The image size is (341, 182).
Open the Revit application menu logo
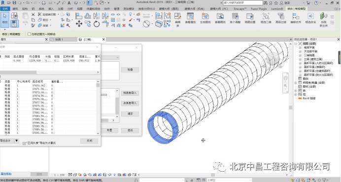pos(3,3)
